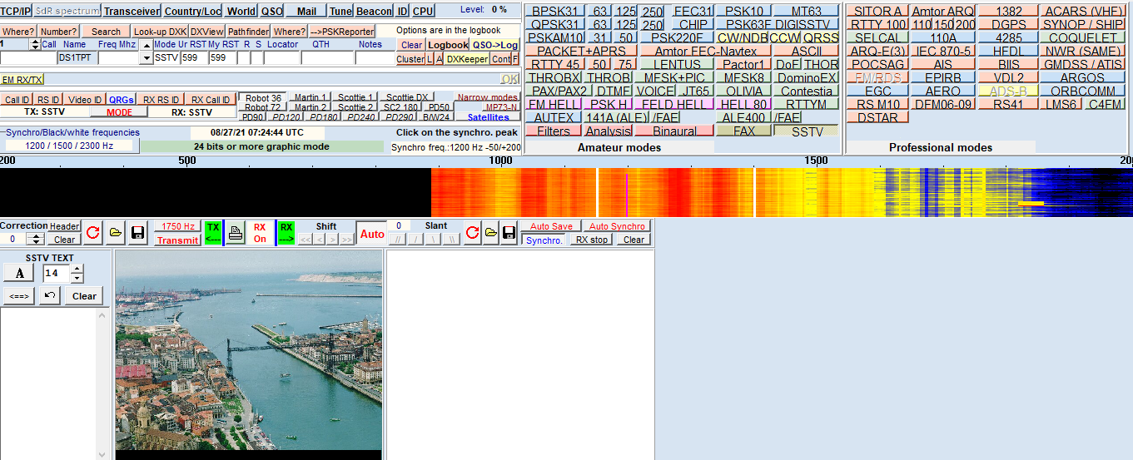This screenshot has width=1133, height=460.
Task: Click the green RX right-arrow button
Action: click(x=286, y=233)
